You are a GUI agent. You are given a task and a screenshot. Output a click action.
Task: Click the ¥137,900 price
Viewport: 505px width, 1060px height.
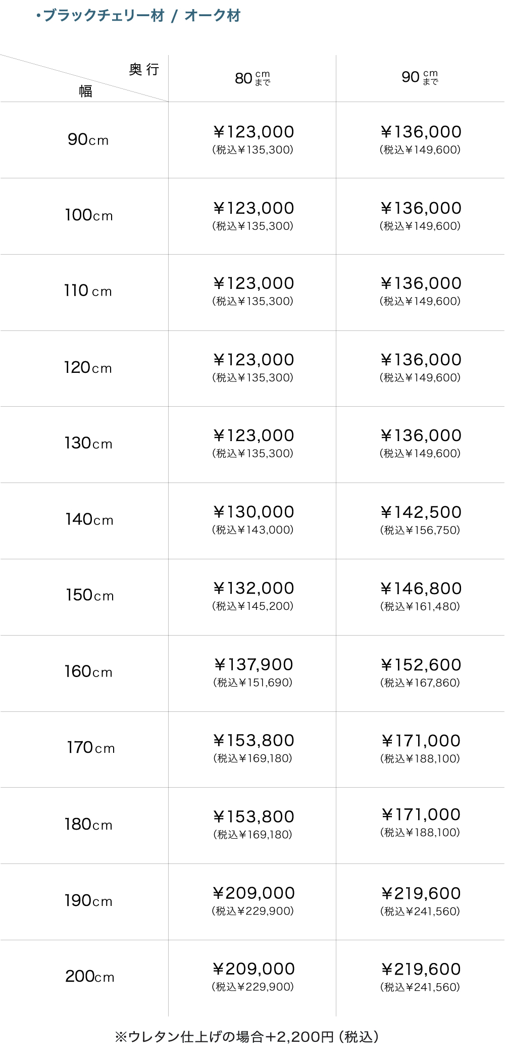pos(254,665)
